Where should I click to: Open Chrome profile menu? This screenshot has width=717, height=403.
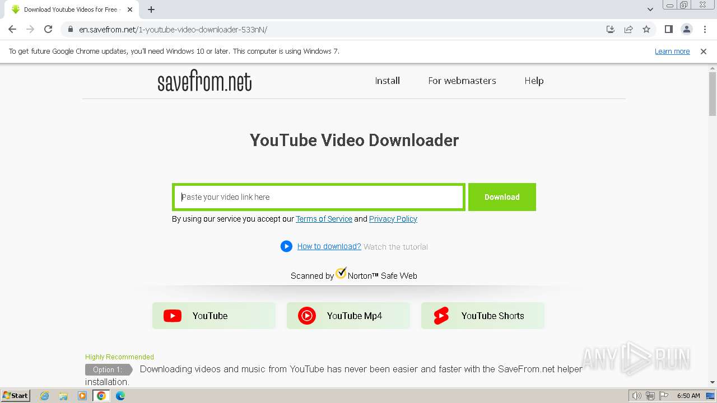point(686,29)
